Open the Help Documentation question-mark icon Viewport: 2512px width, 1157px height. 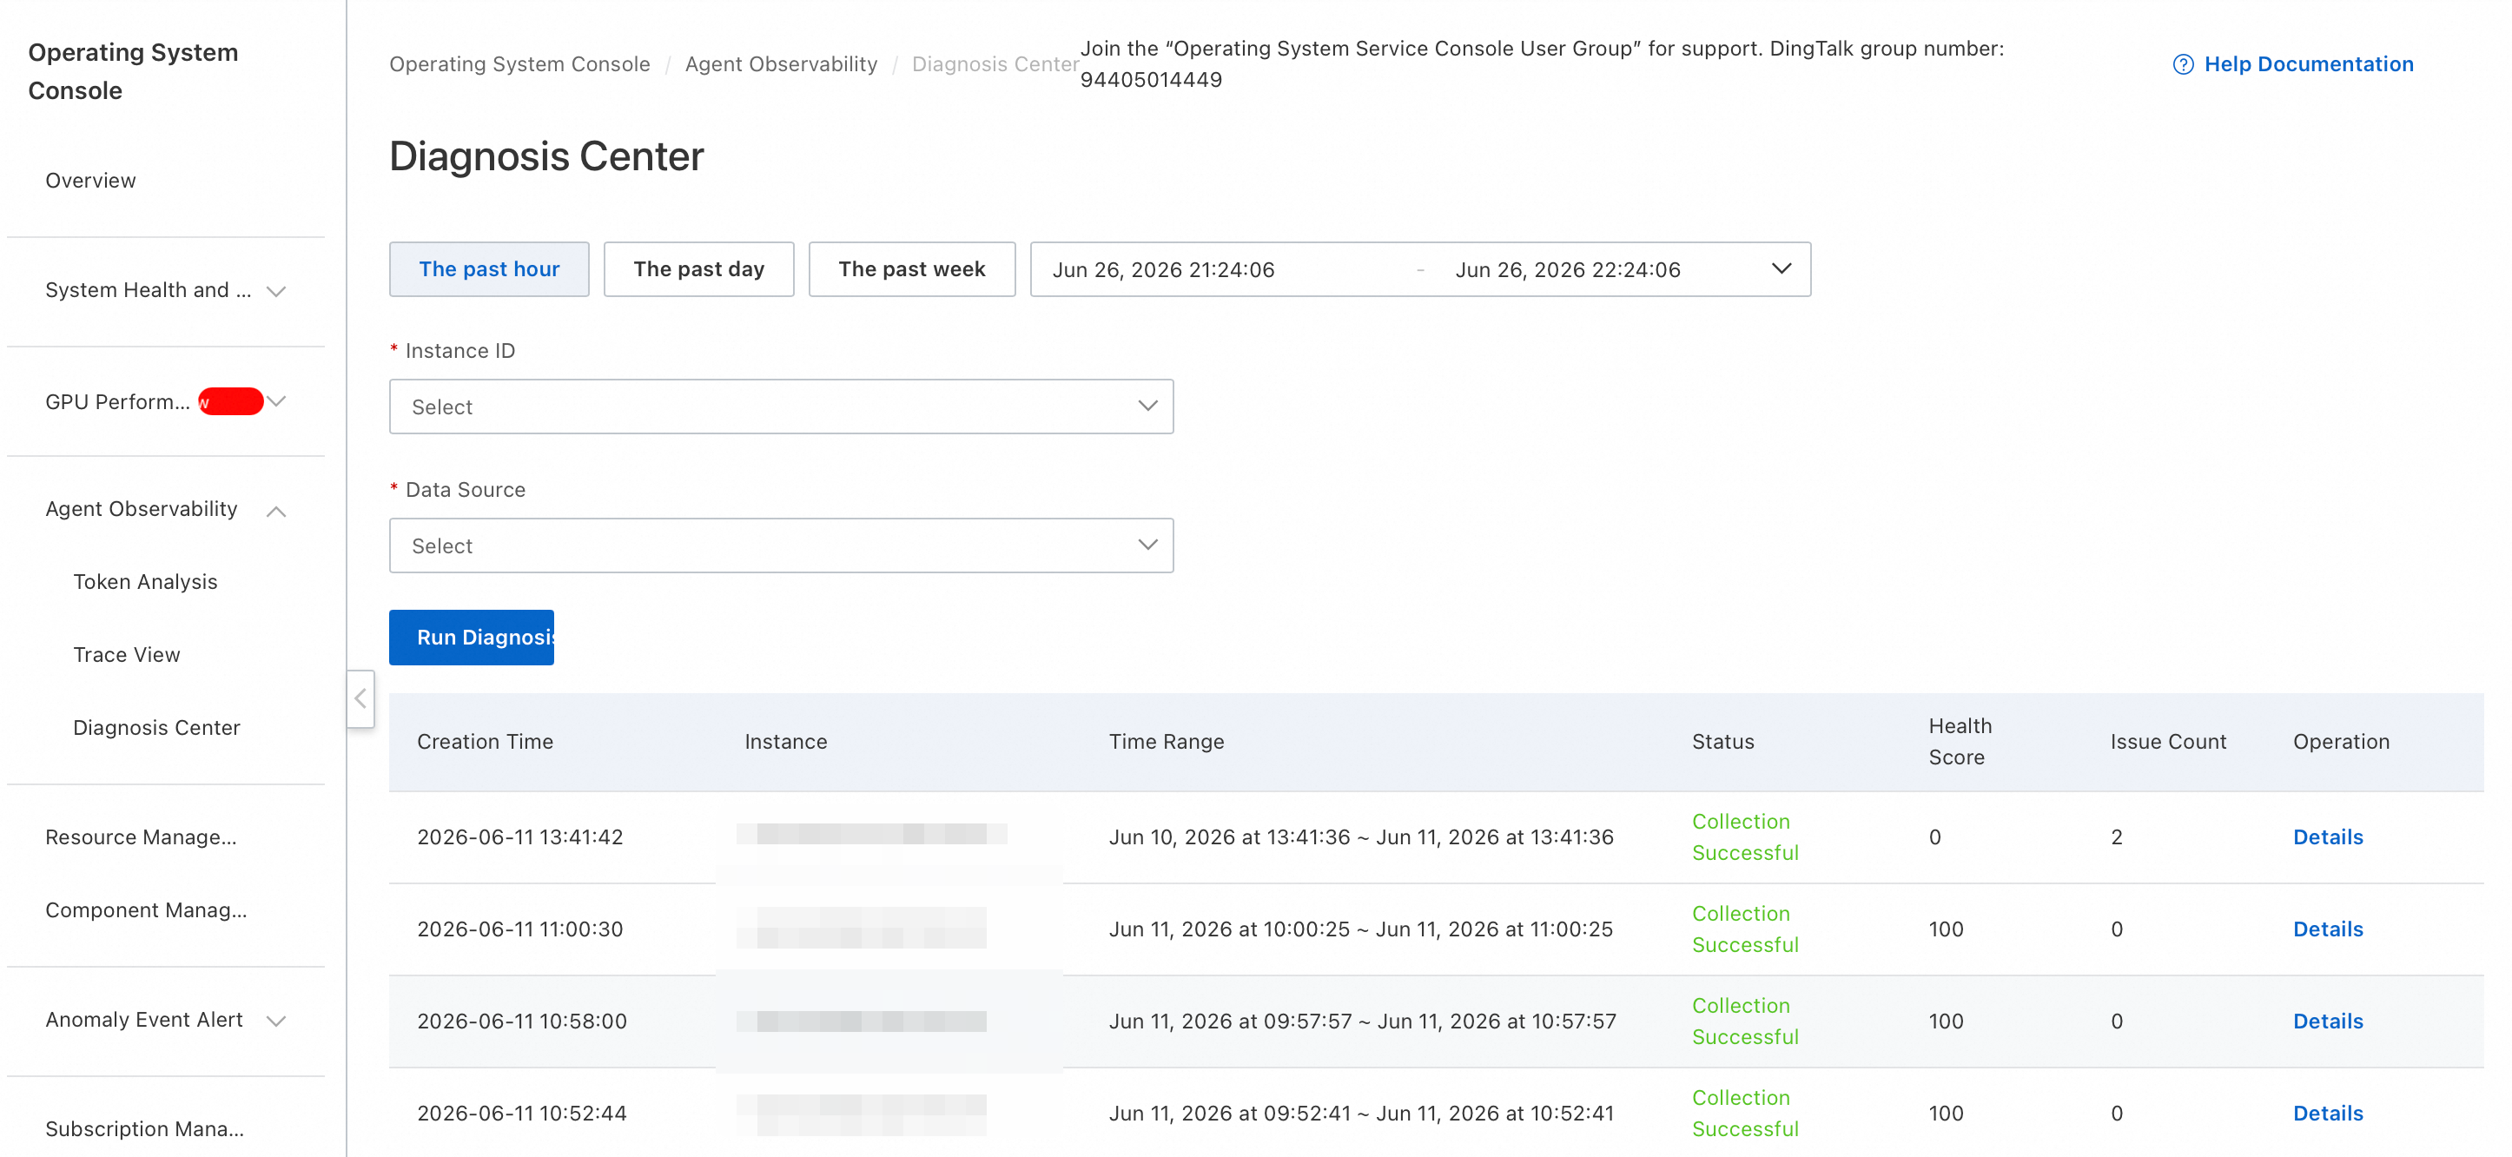point(2183,64)
